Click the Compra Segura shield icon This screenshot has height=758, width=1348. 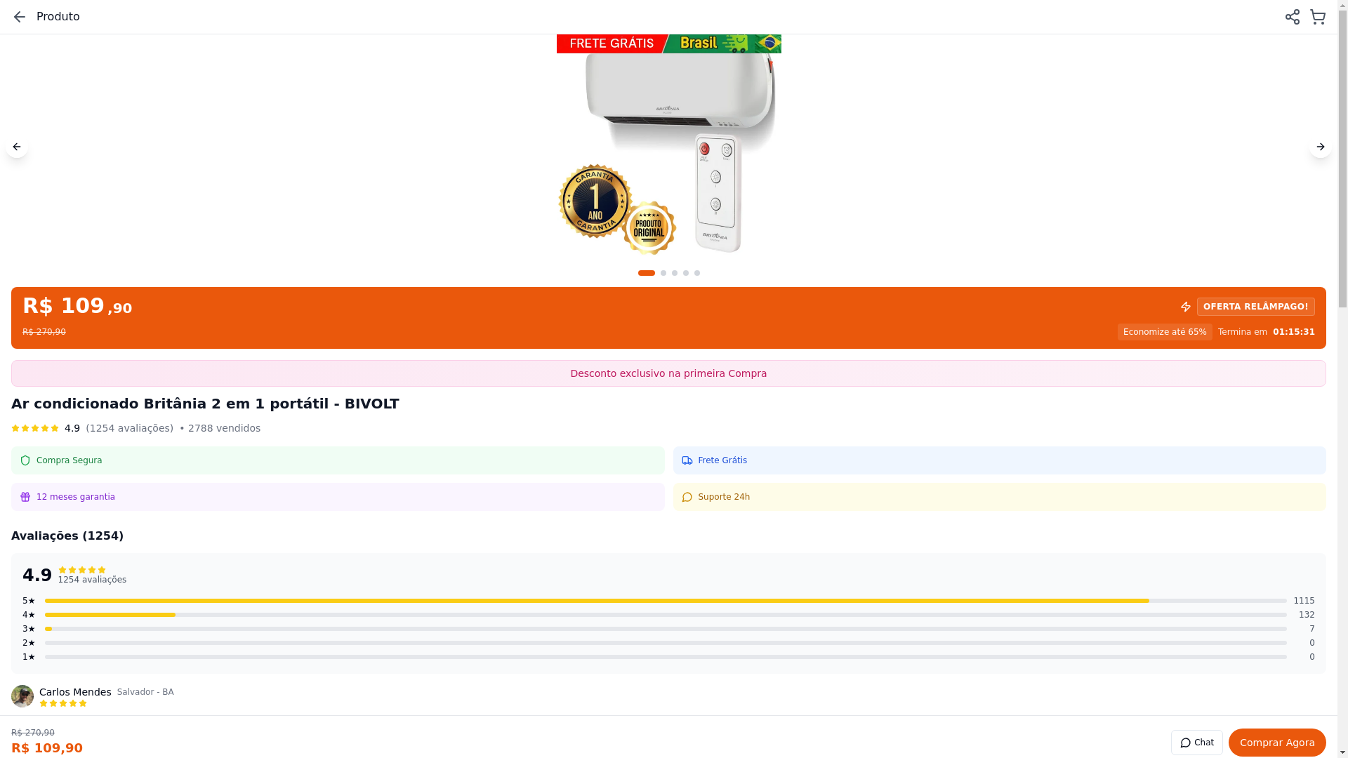coord(25,460)
